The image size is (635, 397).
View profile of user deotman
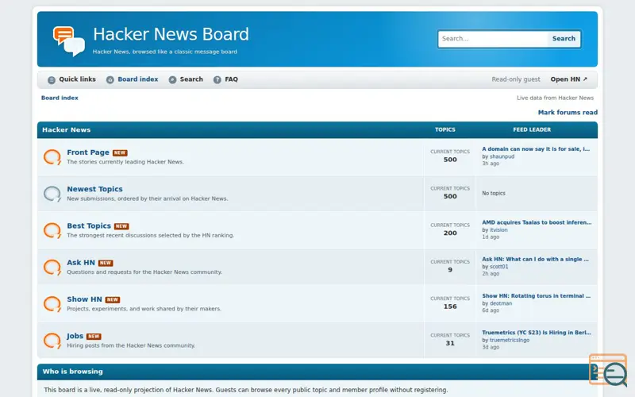click(501, 303)
